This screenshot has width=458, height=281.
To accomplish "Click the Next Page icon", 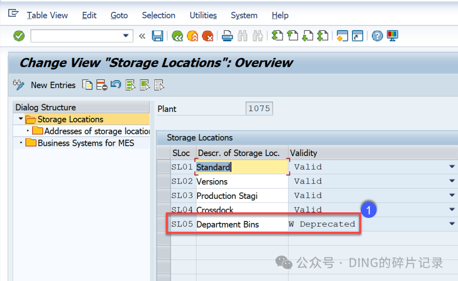I will point(307,36).
